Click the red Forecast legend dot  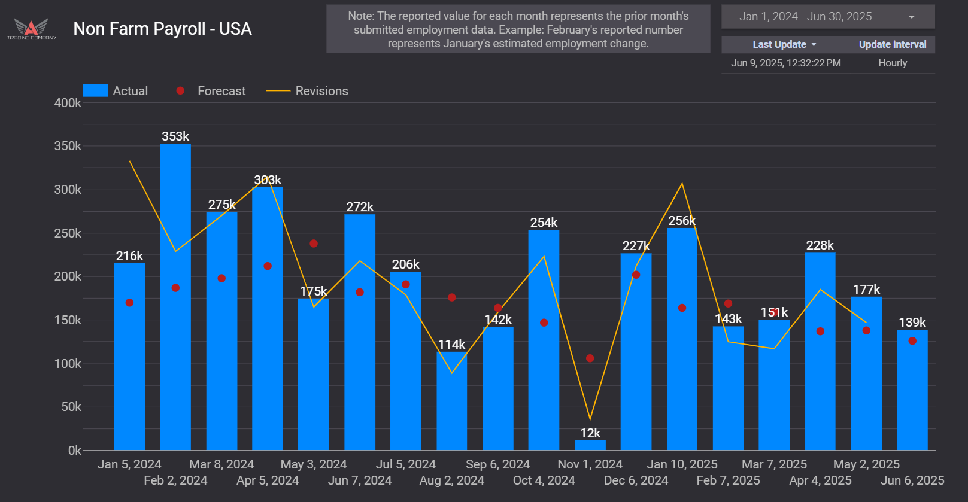click(x=180, y=91)
